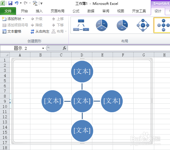
Task: Select the right [文本] circle shape
Action: click(112, 101)
